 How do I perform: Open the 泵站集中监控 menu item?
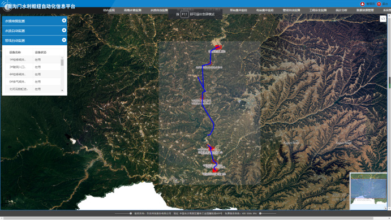click(x=238, y=10)
